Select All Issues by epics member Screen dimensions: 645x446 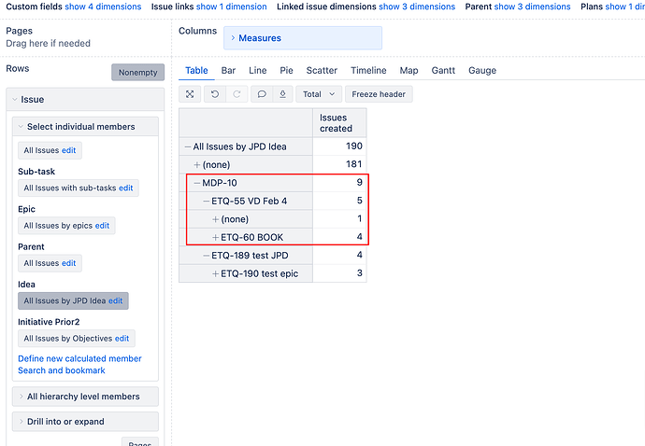(58, 226)
